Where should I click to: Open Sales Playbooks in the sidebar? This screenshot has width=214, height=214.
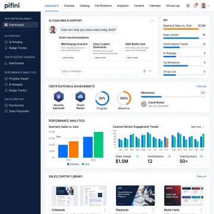tap(17, 111)
